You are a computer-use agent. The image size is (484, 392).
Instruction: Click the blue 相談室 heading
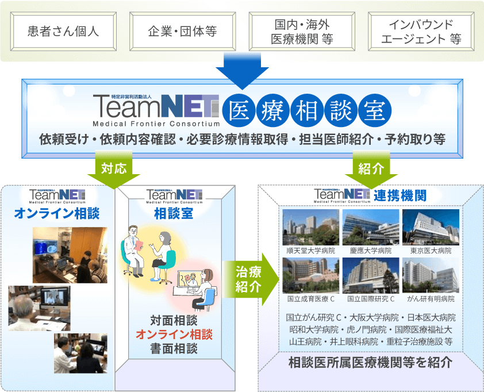(x=174, y=214)
